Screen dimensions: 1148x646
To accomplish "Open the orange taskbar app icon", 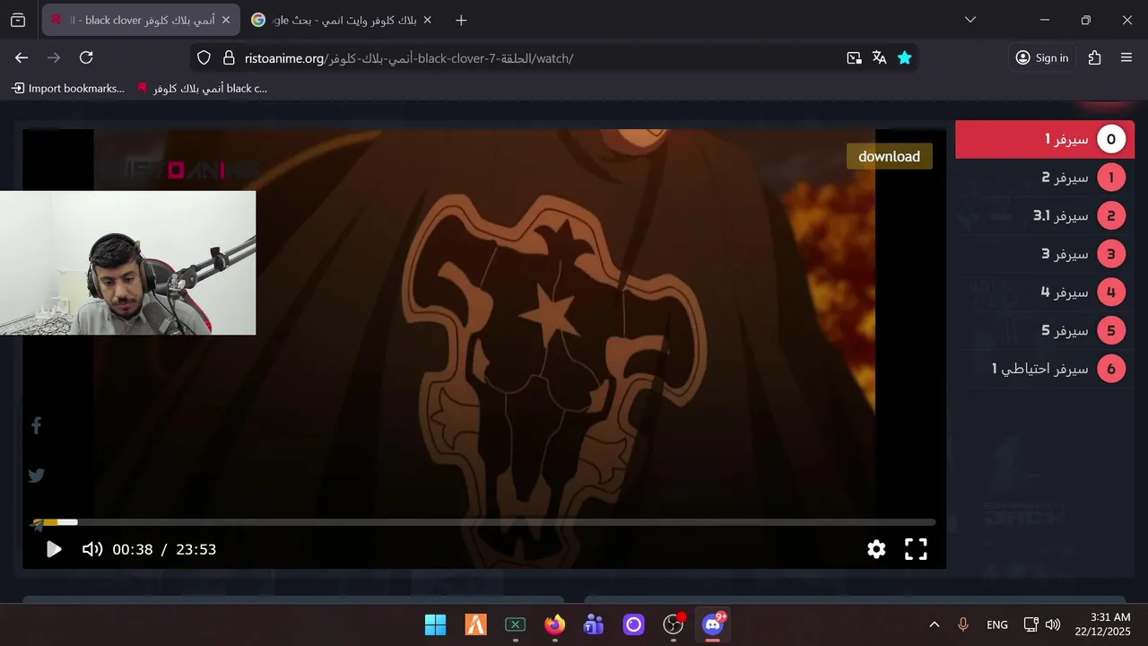I will tap(475, 624).
